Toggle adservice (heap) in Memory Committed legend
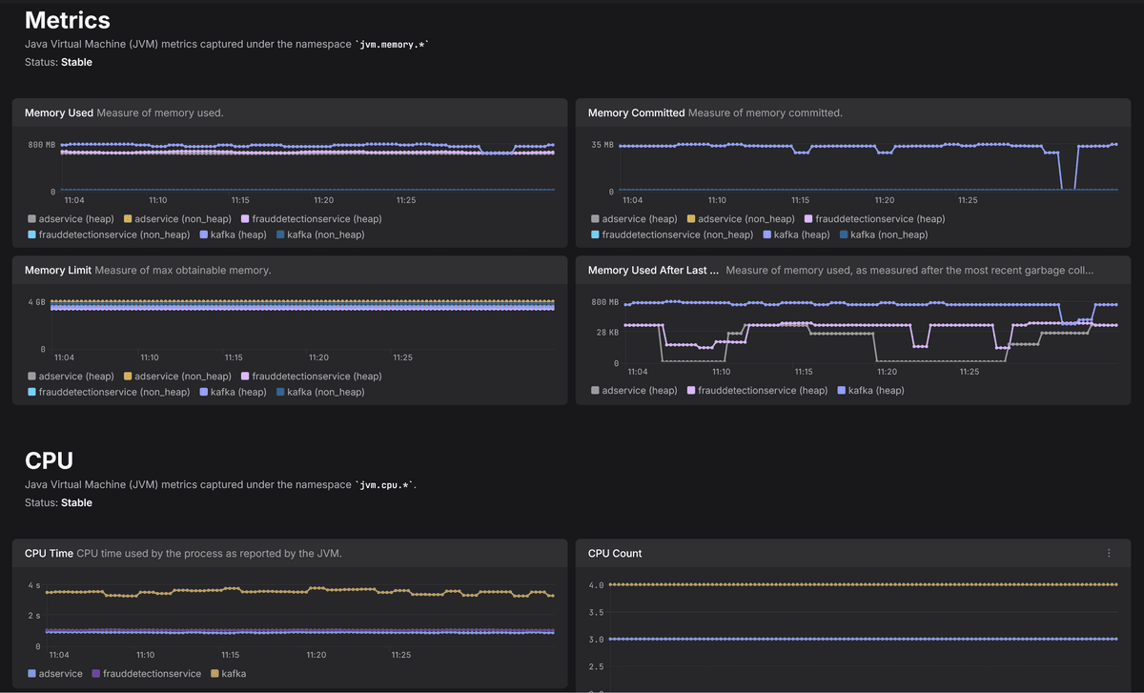Screen dimensions: 1144x693 633,219
